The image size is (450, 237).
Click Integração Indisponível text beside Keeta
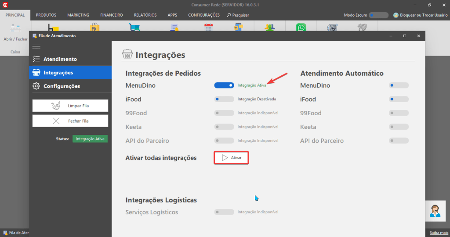click(x=258, y=127)
